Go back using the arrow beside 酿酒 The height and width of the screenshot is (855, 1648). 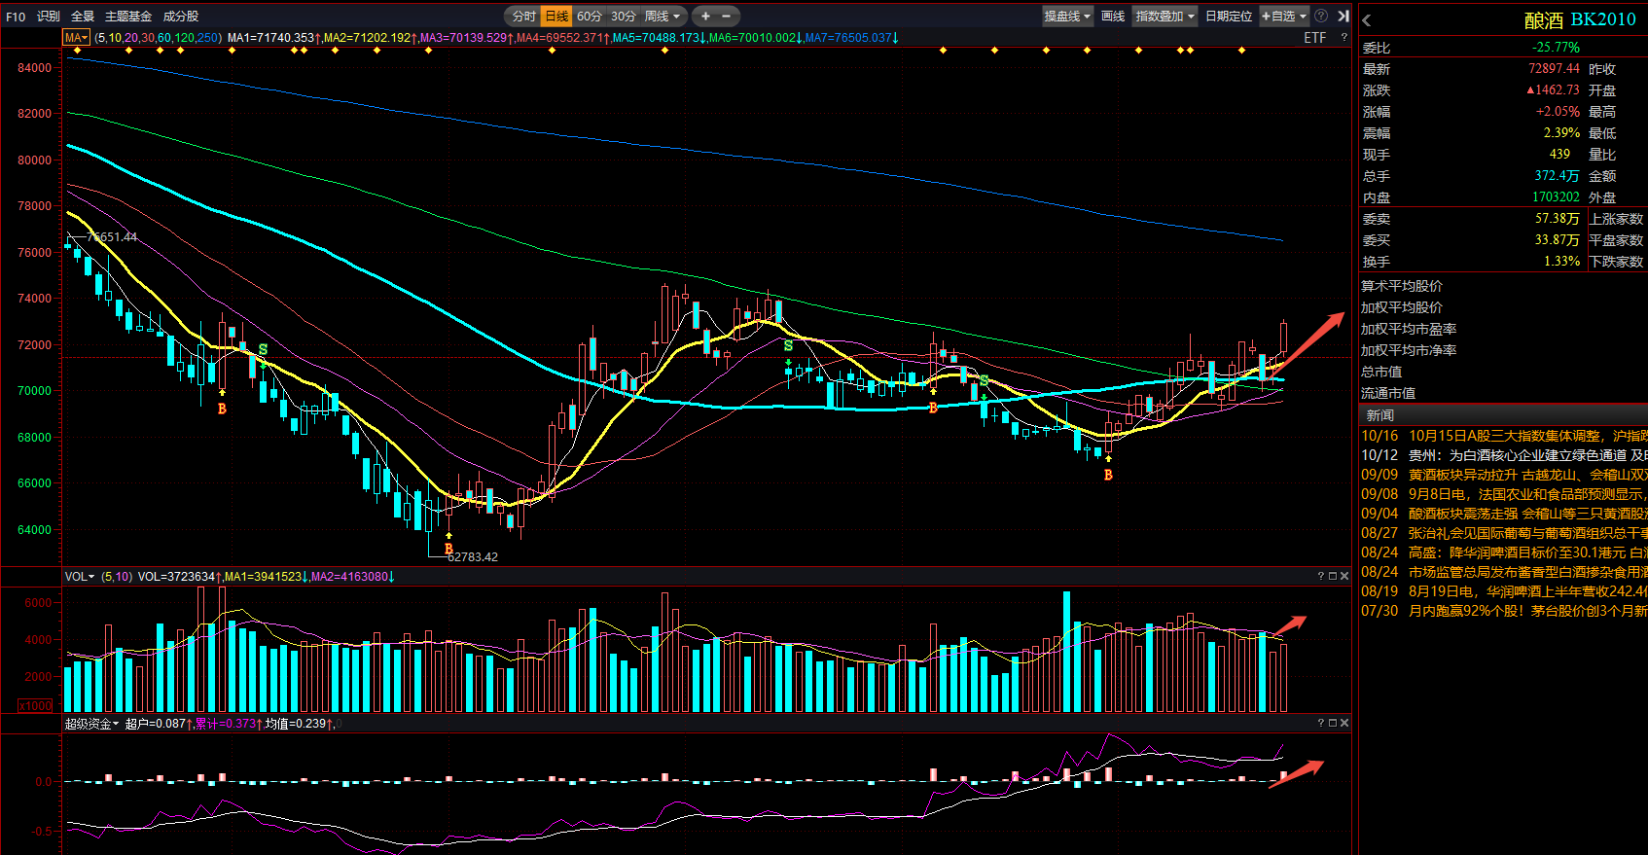pos(1367,20)
